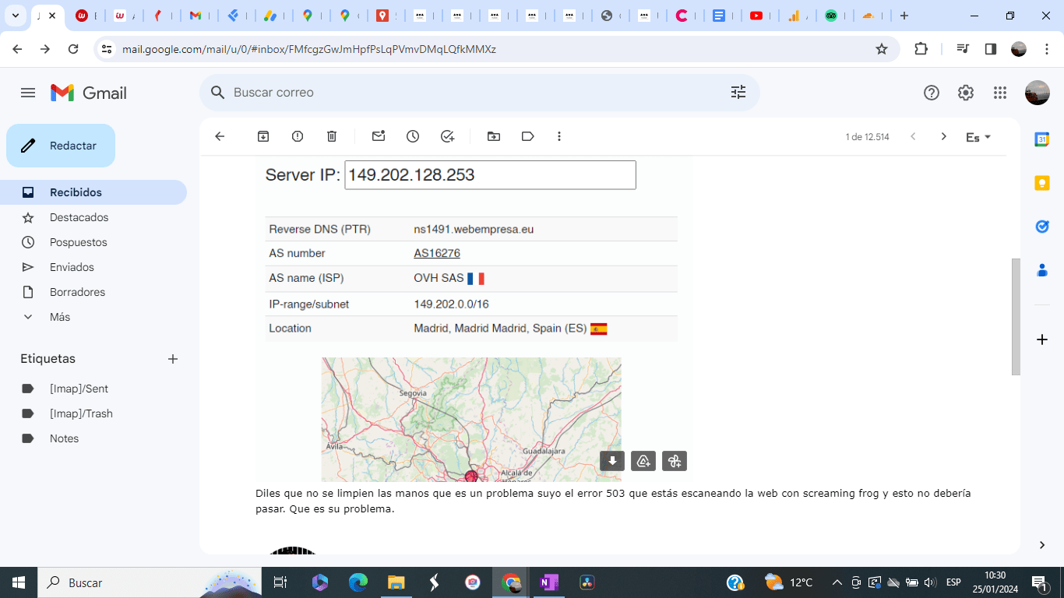Switch to the YouTube browser tab
1064x598 pixels.
coord(756,16)
